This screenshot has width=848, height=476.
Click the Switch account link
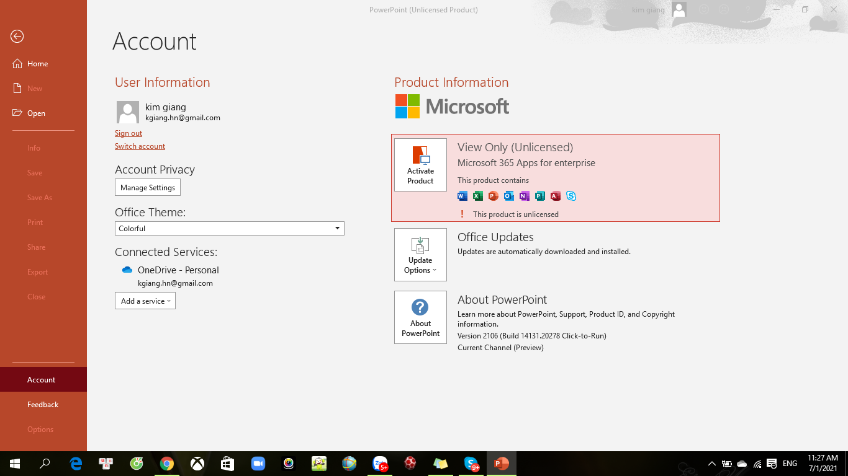(140, 146)
